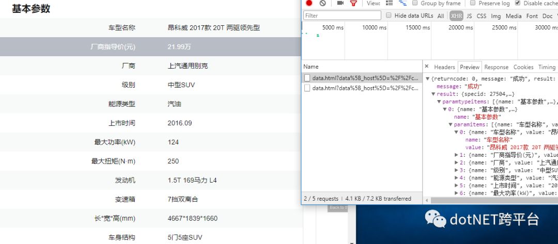558x244 pixels.
Task: Collapse the paramtypeitems array
Action: 439,102
